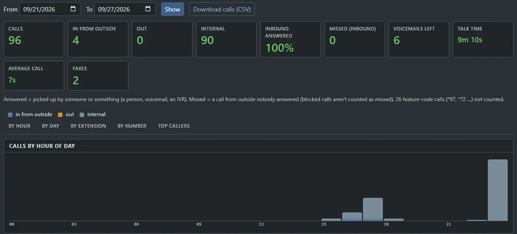Select the Top Callers tab
The width and height of the screenshot is (517, 234).
pos(174,126)
